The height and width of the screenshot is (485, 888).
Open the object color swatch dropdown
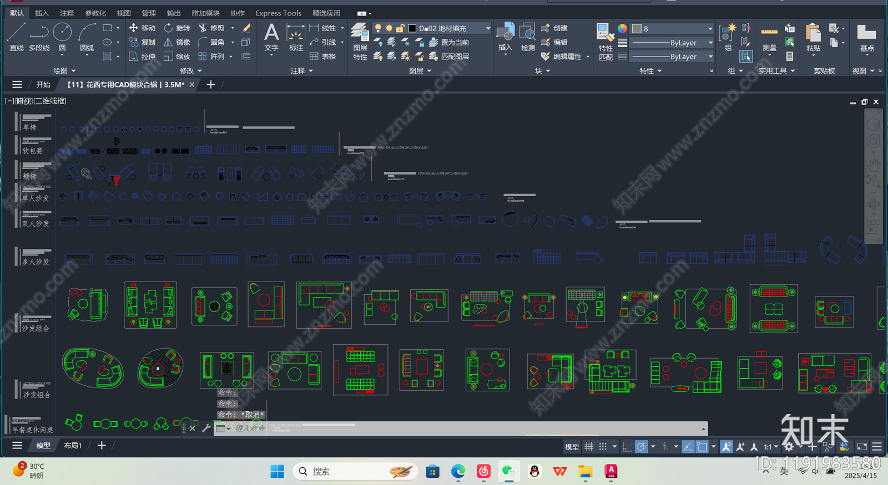click(x=710, y=28)
